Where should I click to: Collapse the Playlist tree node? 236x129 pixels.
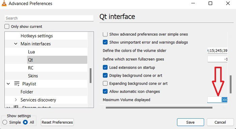[8, 84]
